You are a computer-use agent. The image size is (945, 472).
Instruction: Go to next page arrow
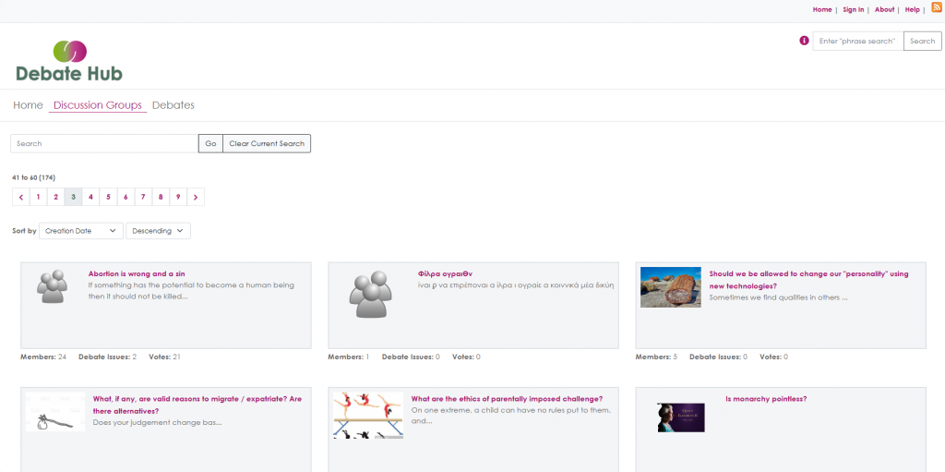(x=196, y=197)
